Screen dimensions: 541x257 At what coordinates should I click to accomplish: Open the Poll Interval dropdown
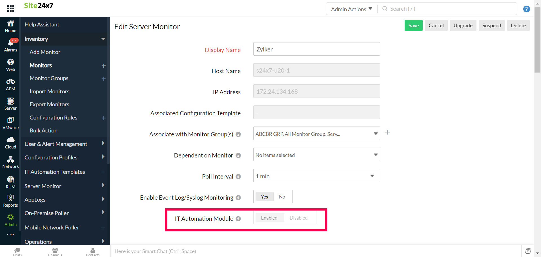pos(316,176)
